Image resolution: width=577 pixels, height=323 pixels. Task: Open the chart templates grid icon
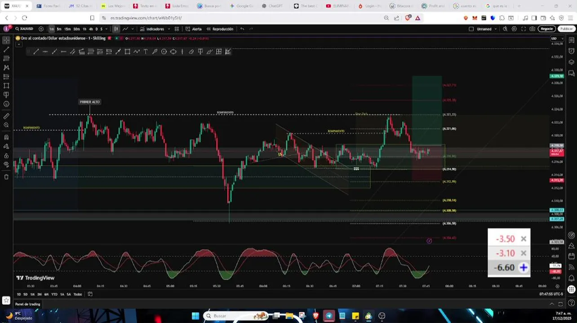pyautogui.click(x=177, y=29)
